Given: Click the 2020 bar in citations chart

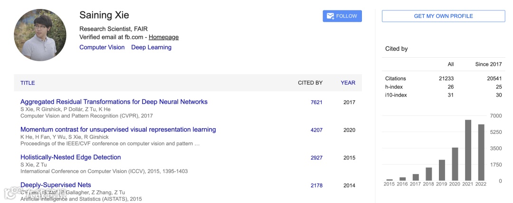Looking at the screenshot, I should pos(455,164).
